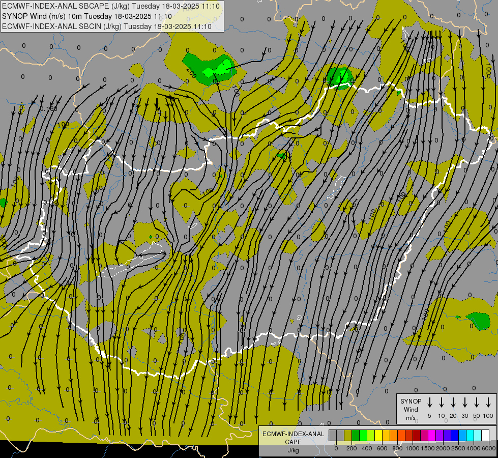Click the wind arrow above 30 m/s
The width and height of the screenshot is (498, 458).
(x=464, y=403)
